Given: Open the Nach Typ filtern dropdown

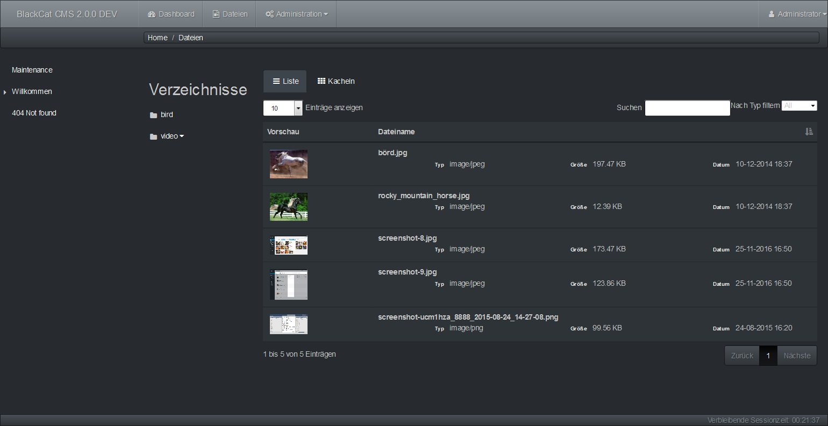Looking at the screenshot, I should pos(799,106).
